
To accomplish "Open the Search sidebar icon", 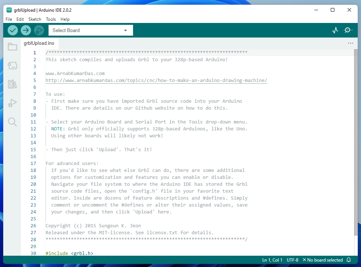I will pos(12,122).
